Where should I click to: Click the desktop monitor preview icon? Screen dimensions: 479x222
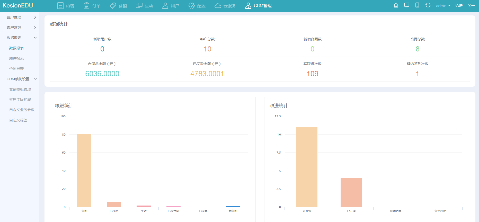click(x=407, y=5)
